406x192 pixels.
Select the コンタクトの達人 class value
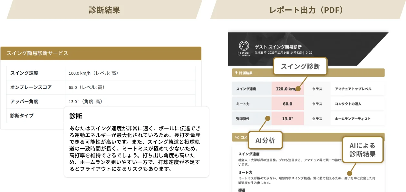pyautogui.click(x=348, y=104)
